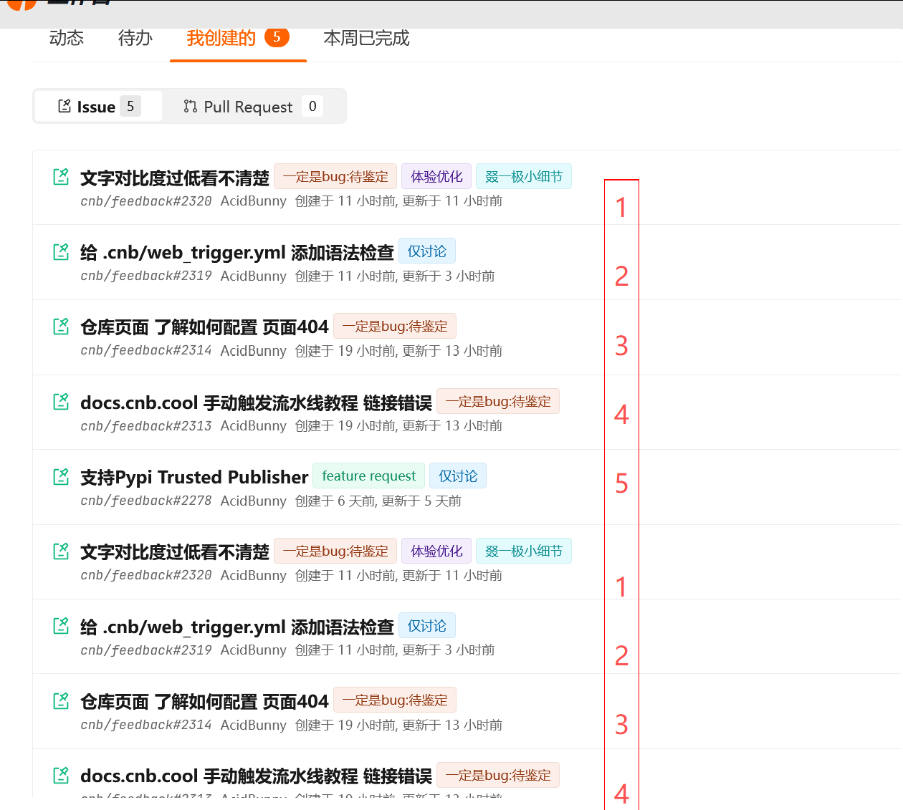Viewport: 903px width, 810px height.
Task: Select the 我创建的 tab
Action: pos(219,39)
